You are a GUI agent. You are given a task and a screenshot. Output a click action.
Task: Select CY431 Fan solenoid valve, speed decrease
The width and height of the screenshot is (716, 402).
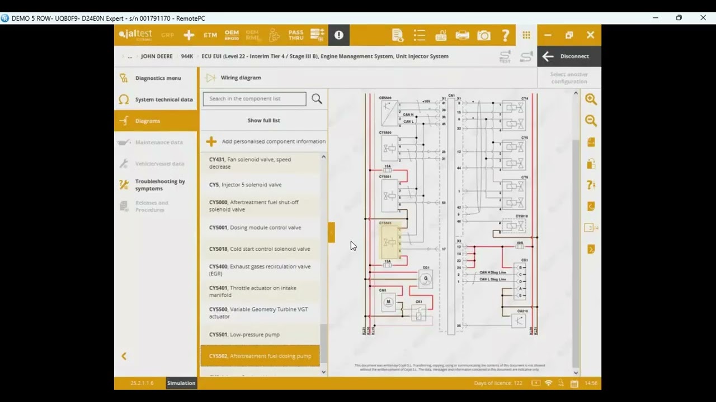(260, 163)
